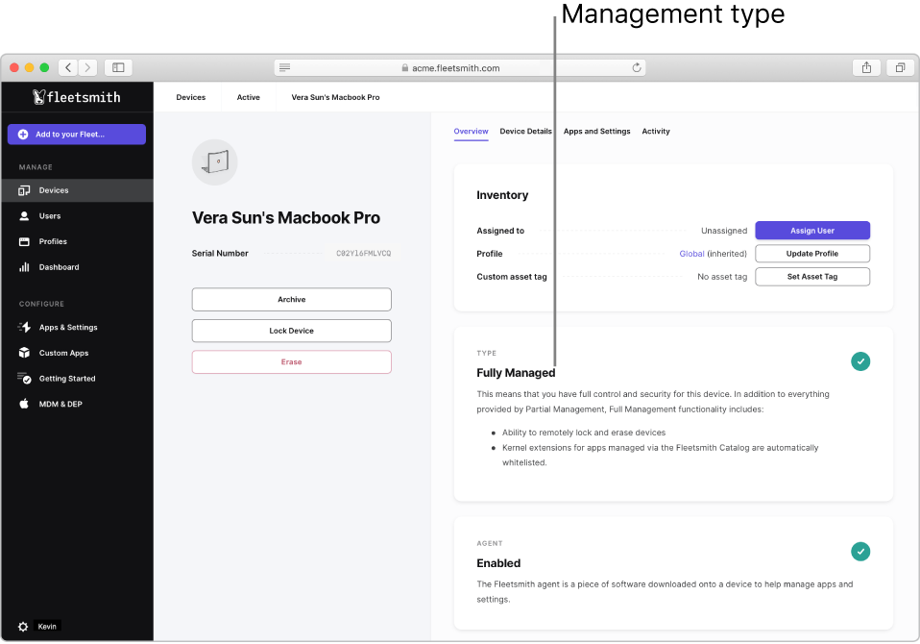Click the Custom Apps box icon
This screenshot has width=920, height=644.
coord(24,353)
